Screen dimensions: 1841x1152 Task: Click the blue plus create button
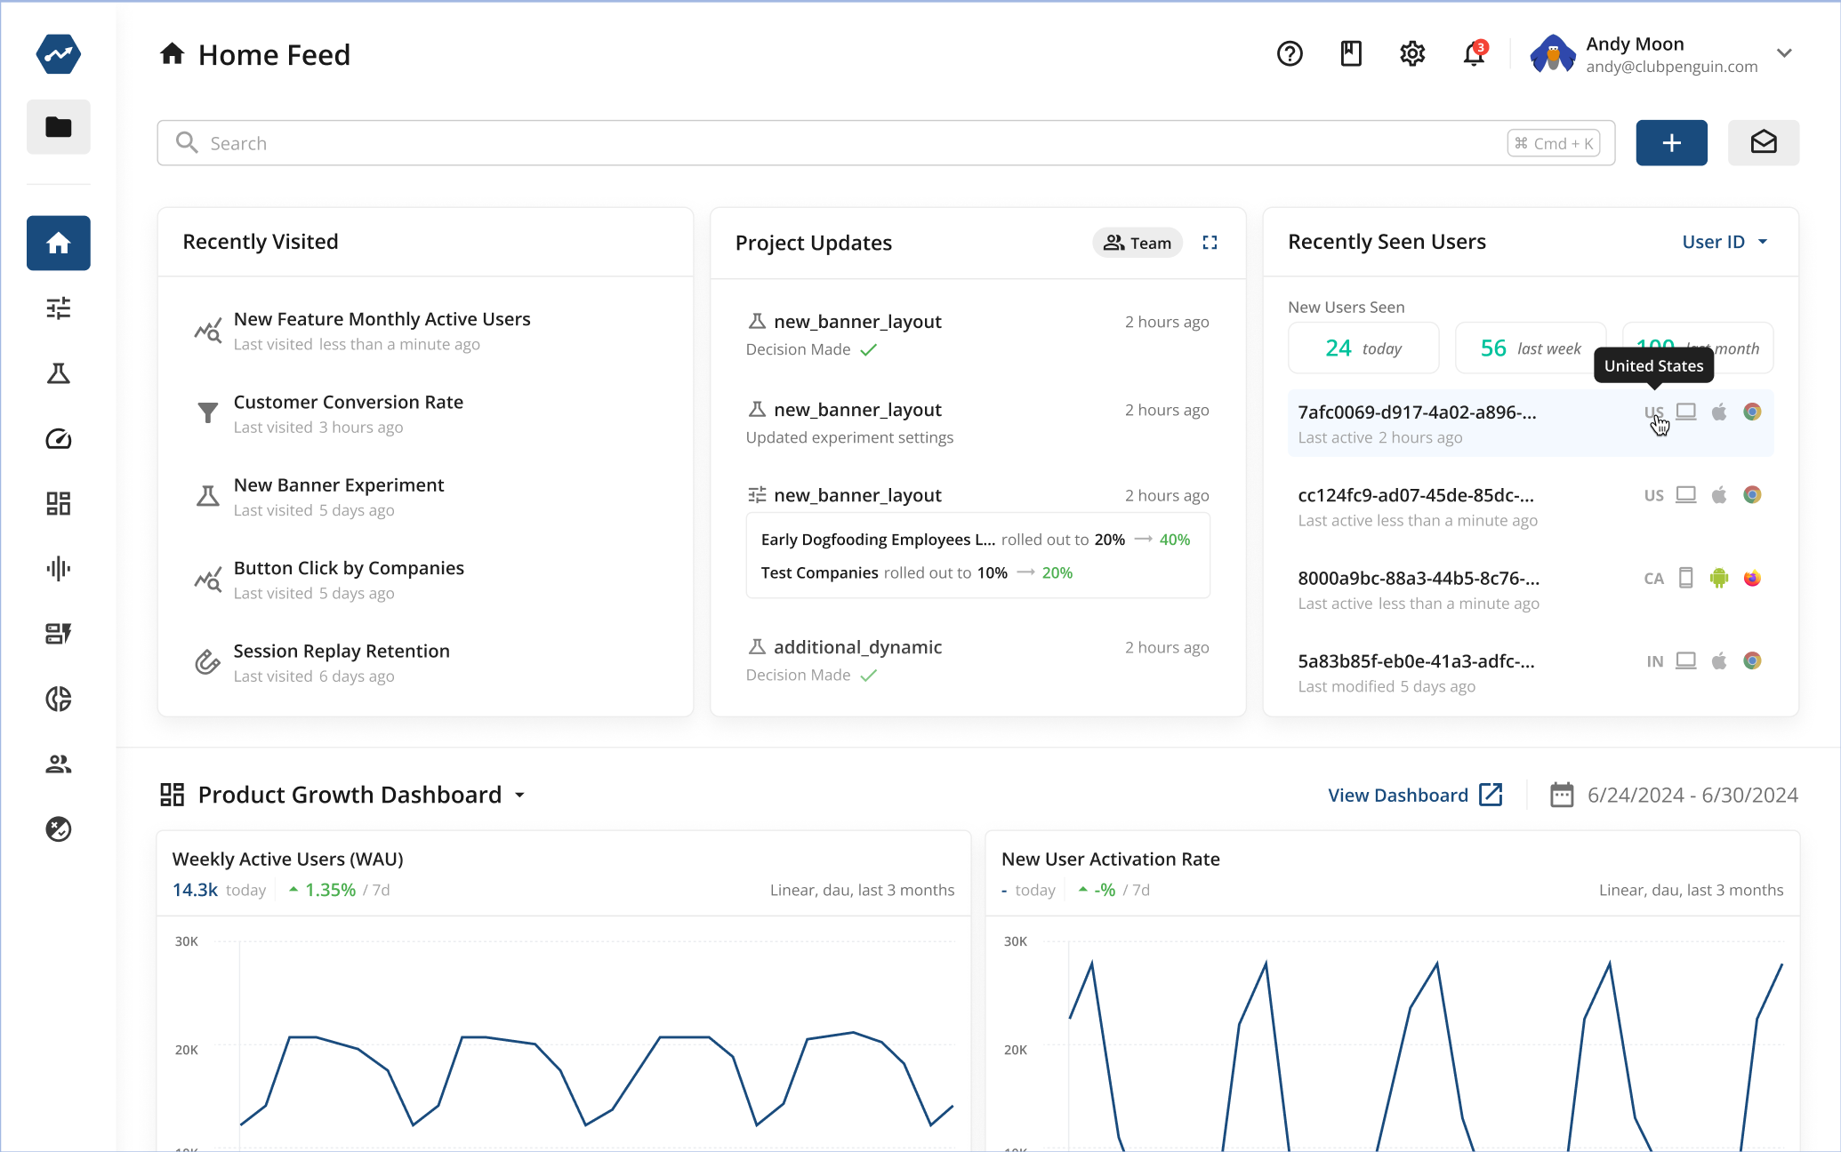tap(1672, 142)
